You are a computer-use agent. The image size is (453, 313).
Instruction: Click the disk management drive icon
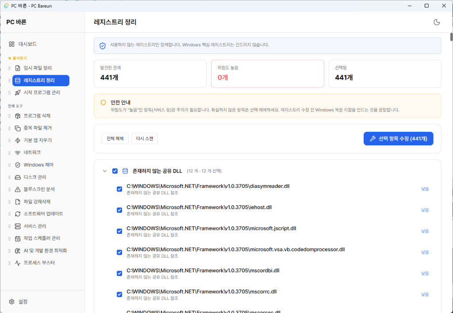click(18, 177)
